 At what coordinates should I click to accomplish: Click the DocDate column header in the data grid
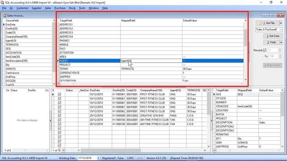(100, 90)
